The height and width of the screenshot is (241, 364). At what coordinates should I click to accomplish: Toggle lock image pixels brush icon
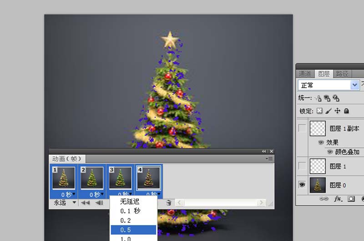tap(328, 111)
